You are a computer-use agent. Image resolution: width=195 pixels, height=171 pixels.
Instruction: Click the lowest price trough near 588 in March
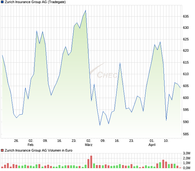click(x=100, y=125)
